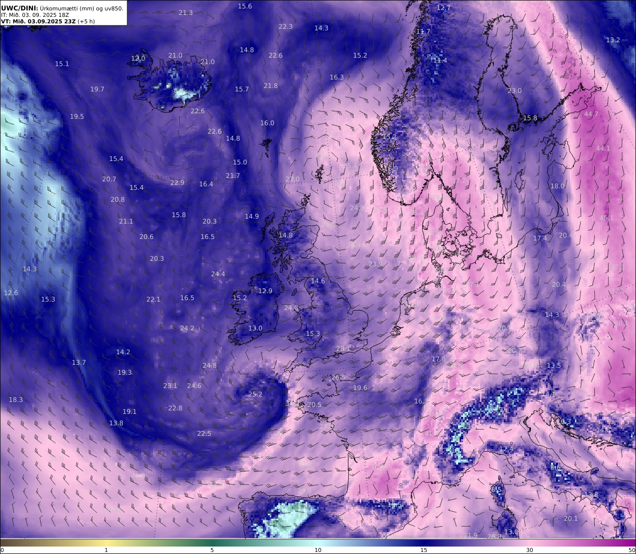Click the map value 12.7

444,7
